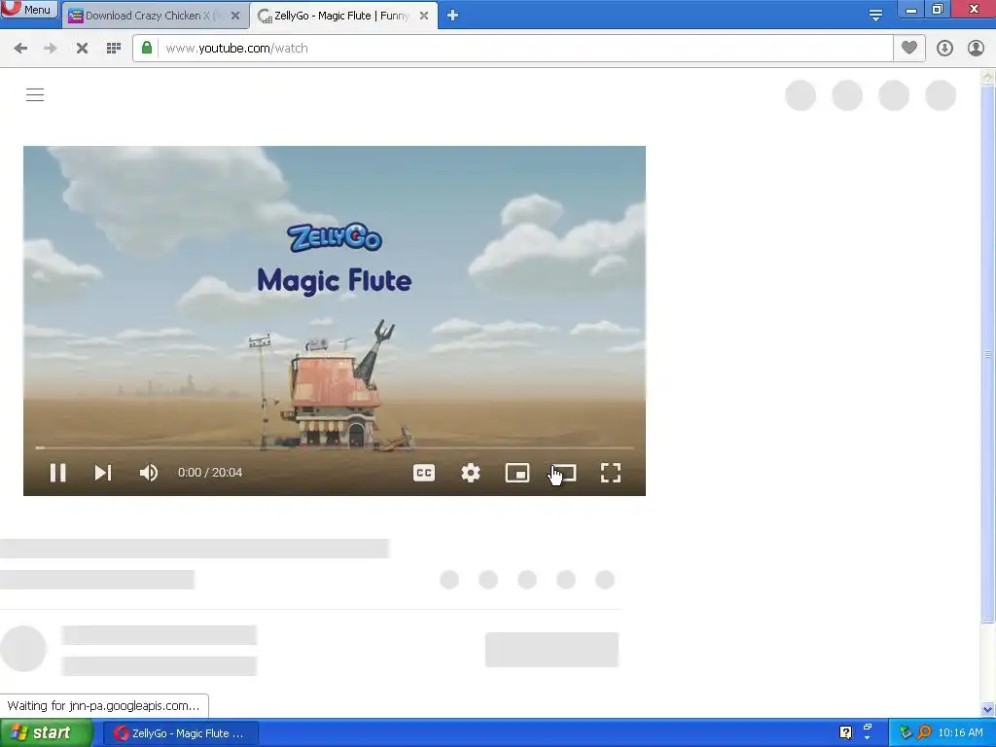Click the 10:16 AM clock
The height and width of the screenshot is (747, 996).
(960, 733)
